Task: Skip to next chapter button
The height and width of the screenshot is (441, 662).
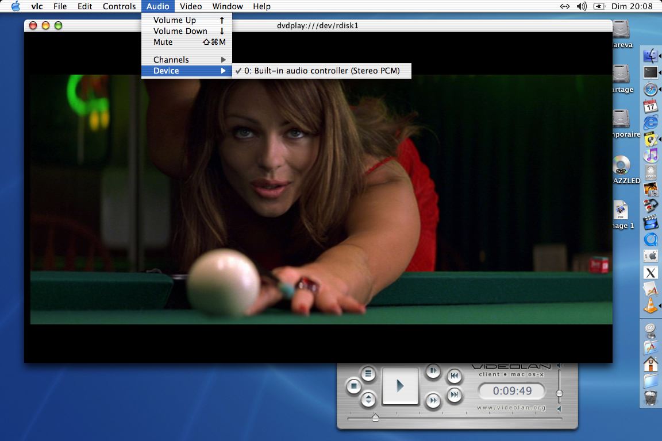Action: (454, 395)
